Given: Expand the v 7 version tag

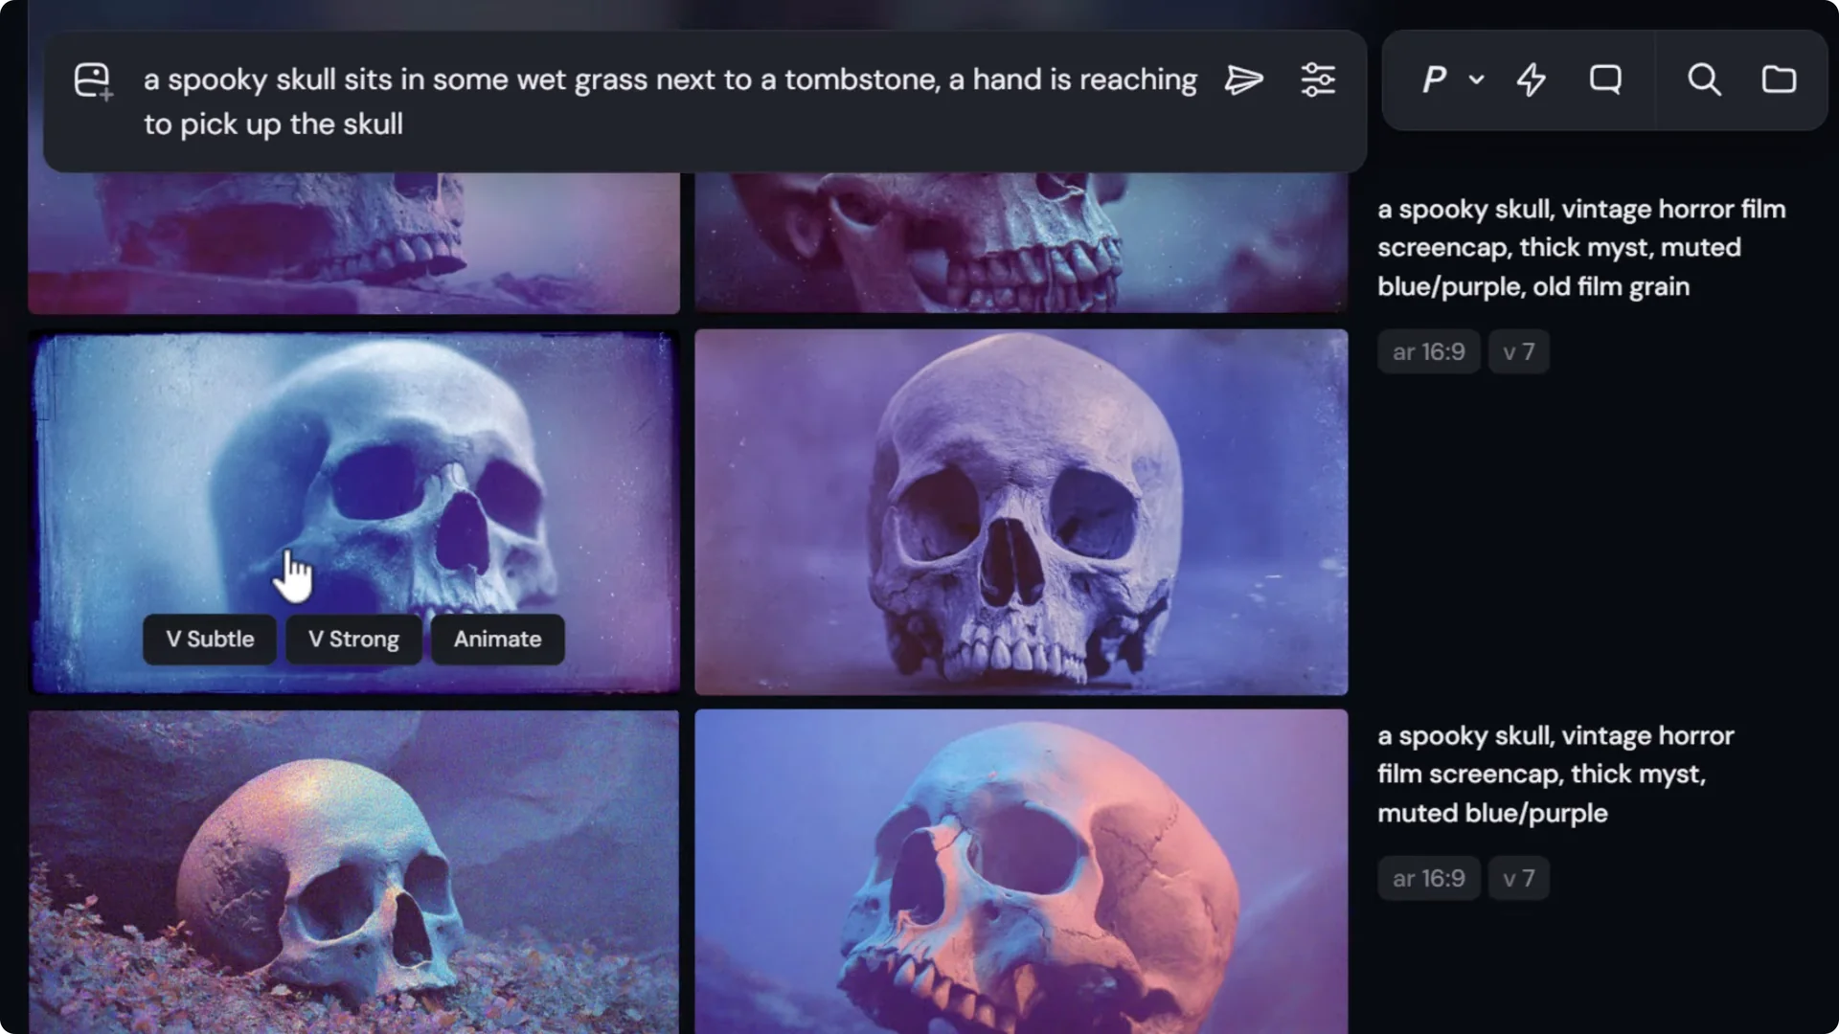Looking at the screenshot, I should click(x=1518, y=351).
